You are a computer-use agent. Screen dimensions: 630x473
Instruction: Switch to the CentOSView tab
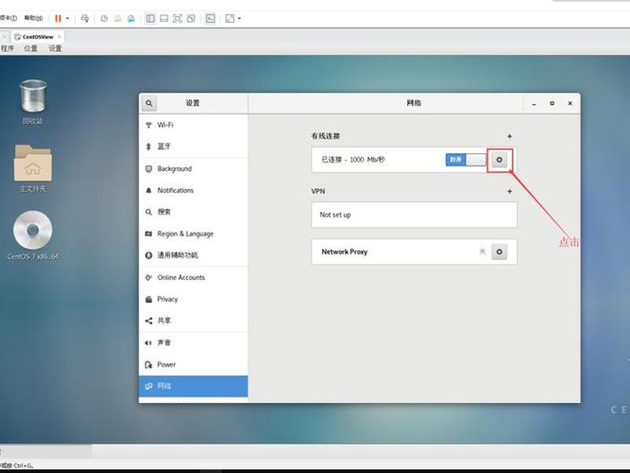[37, 36]
